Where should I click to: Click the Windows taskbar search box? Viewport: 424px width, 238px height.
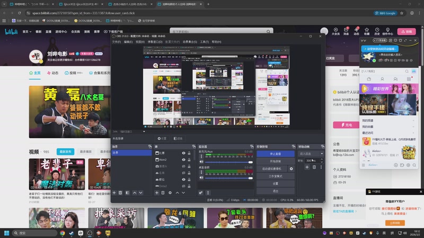tap(34, 233)
